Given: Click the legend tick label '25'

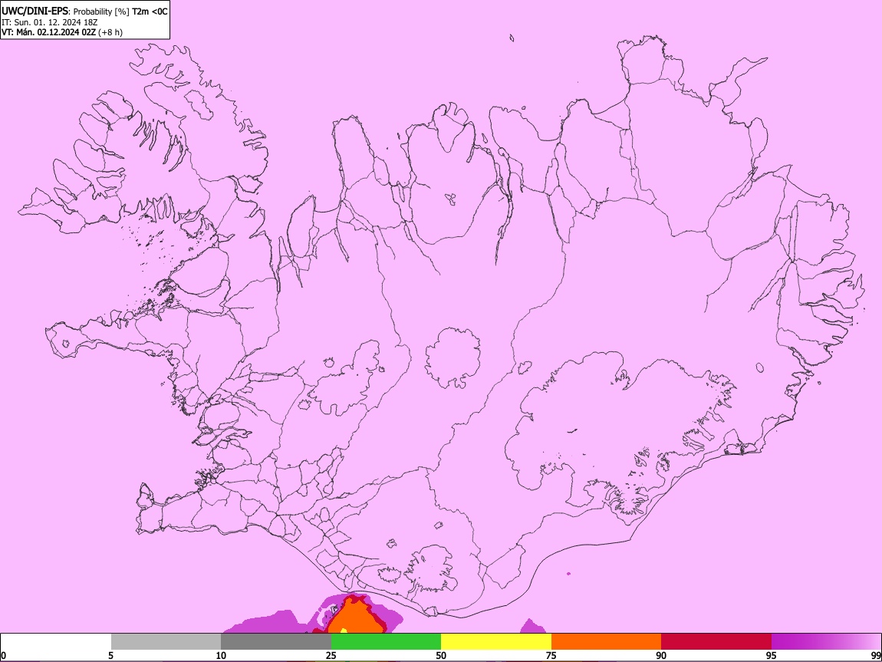Looking at the screenshot, I should tap(331, 656).
